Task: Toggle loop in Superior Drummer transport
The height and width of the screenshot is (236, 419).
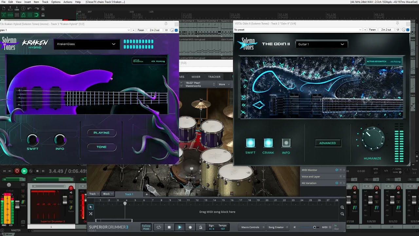Action: click(159, 227)
